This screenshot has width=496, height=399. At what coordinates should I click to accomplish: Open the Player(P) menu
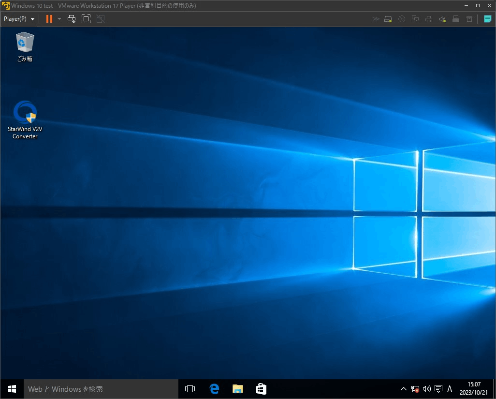pyautogui.click(x=19, y=19)
